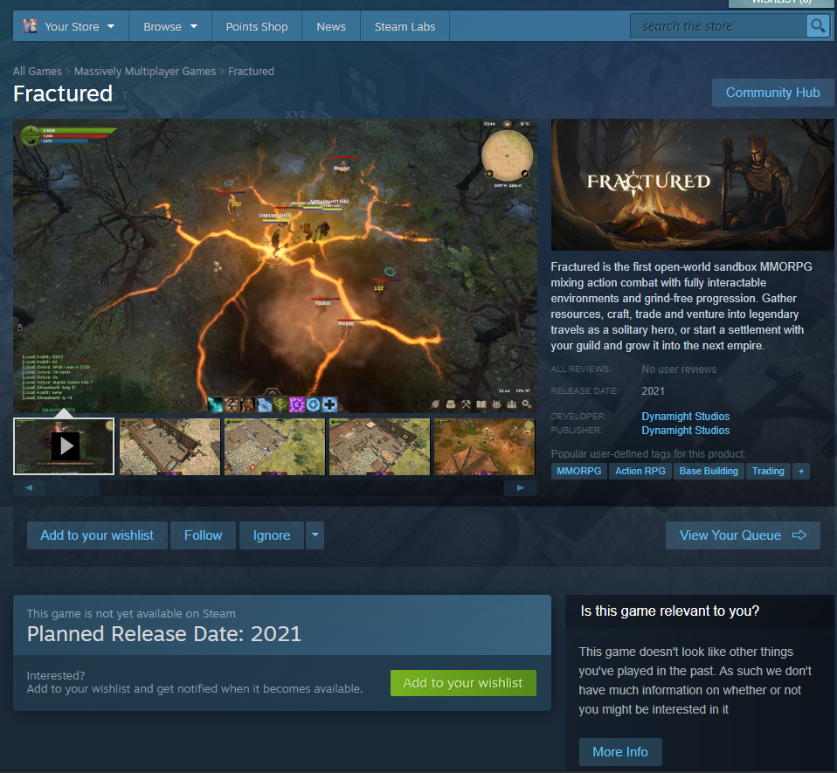Click the Follow button
The height and width of the screenshot is (773, 837).
pos(203,535)
